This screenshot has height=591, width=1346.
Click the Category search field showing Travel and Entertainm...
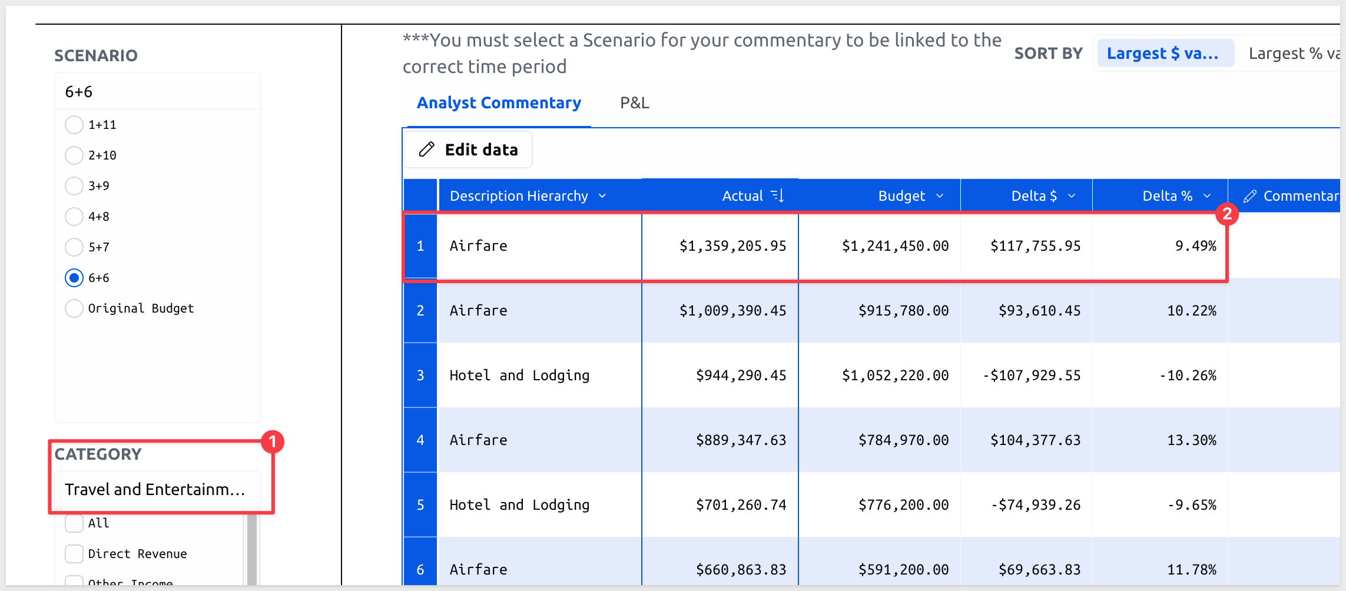click(x=157, y=489)
